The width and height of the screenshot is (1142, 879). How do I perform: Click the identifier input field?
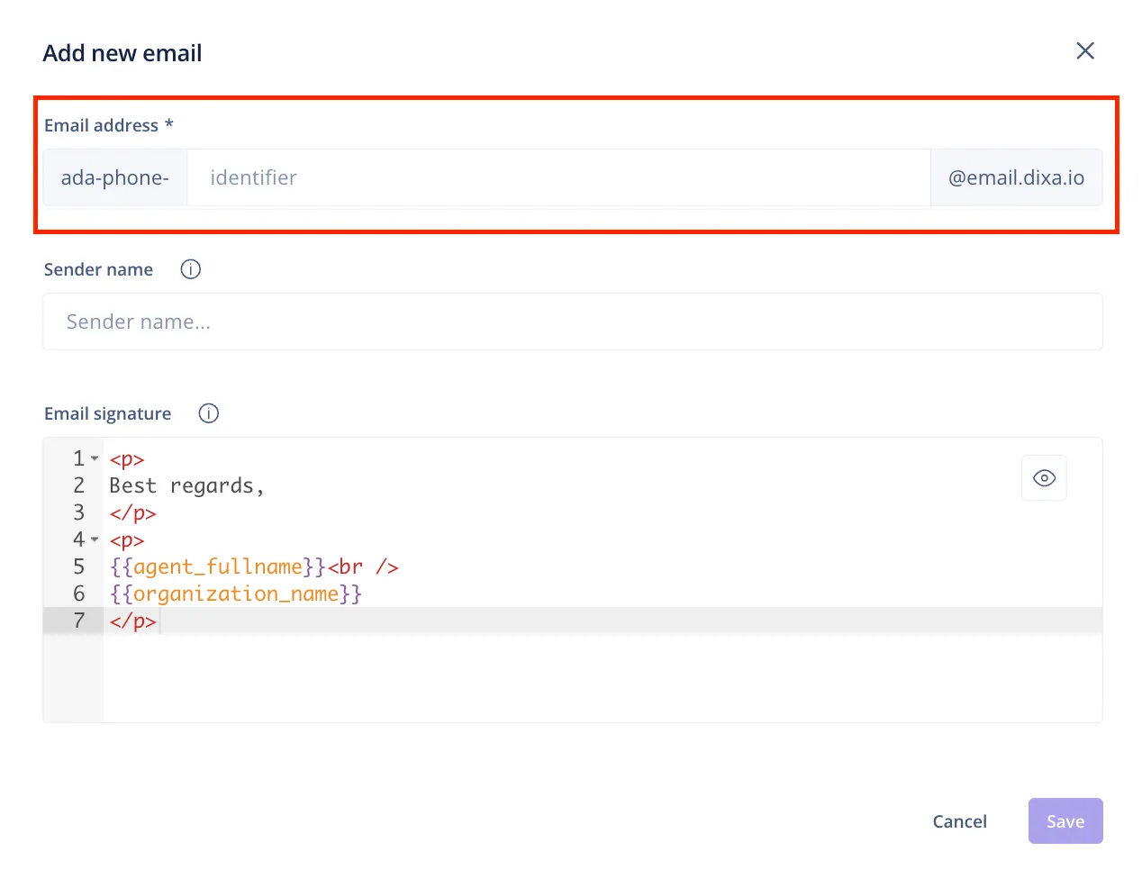click(x=558, y=177)
